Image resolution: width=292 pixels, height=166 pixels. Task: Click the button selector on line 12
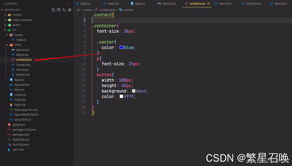click(104, 75)
